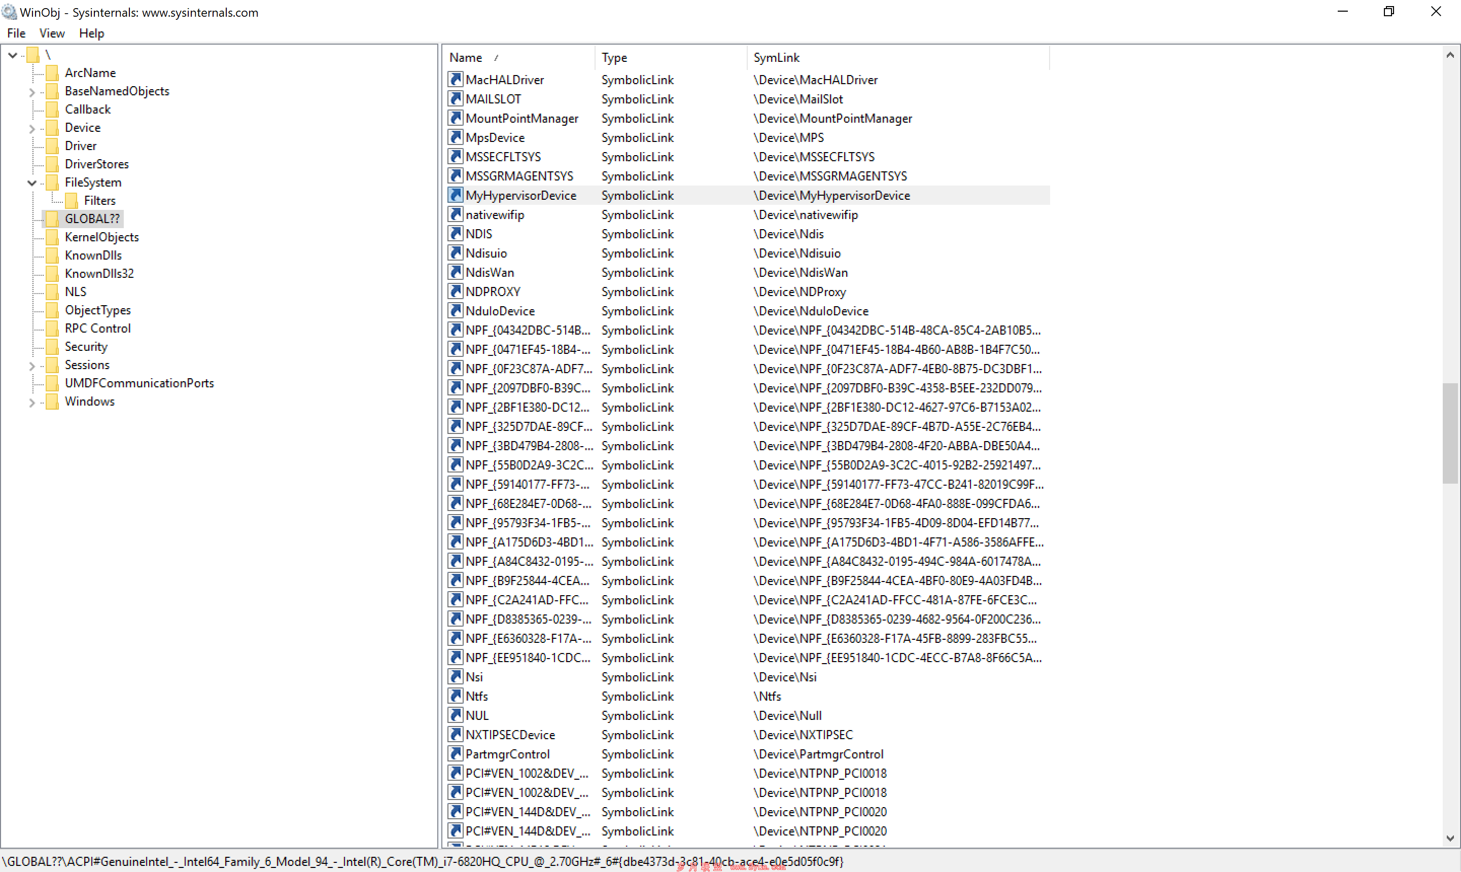Open the Help menu
Image resolution: width=1461 pixels, height=872 pixels.
(x=92, y=33)
